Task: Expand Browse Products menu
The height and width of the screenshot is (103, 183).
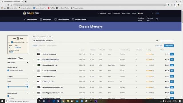Action: click(80, 19)
